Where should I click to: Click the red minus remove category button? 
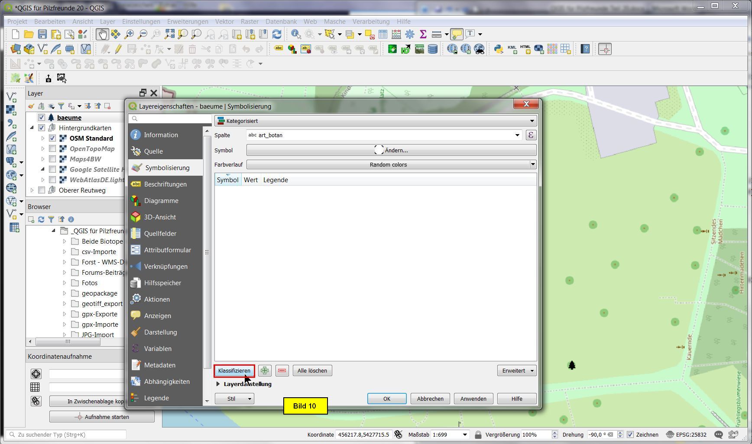[282, 371]
